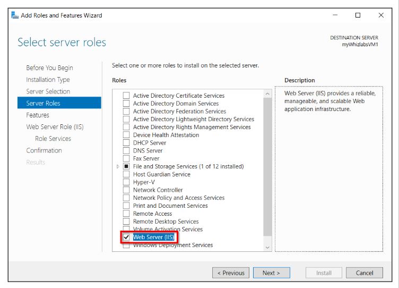The image size is (399, 288).
Task: Cancel the Add Roles wizard
Action: (365, 273)
